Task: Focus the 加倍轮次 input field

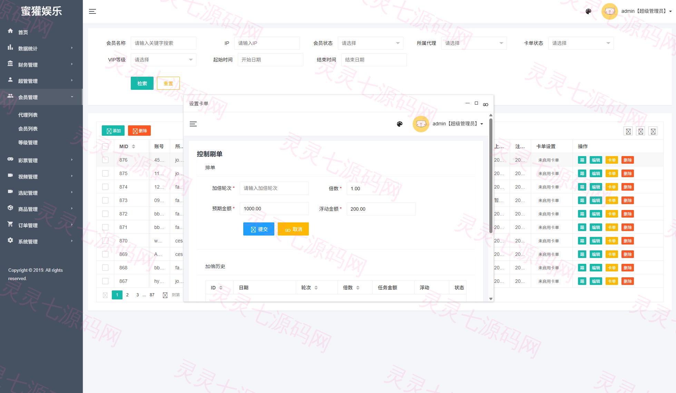Action: (274, 188)
